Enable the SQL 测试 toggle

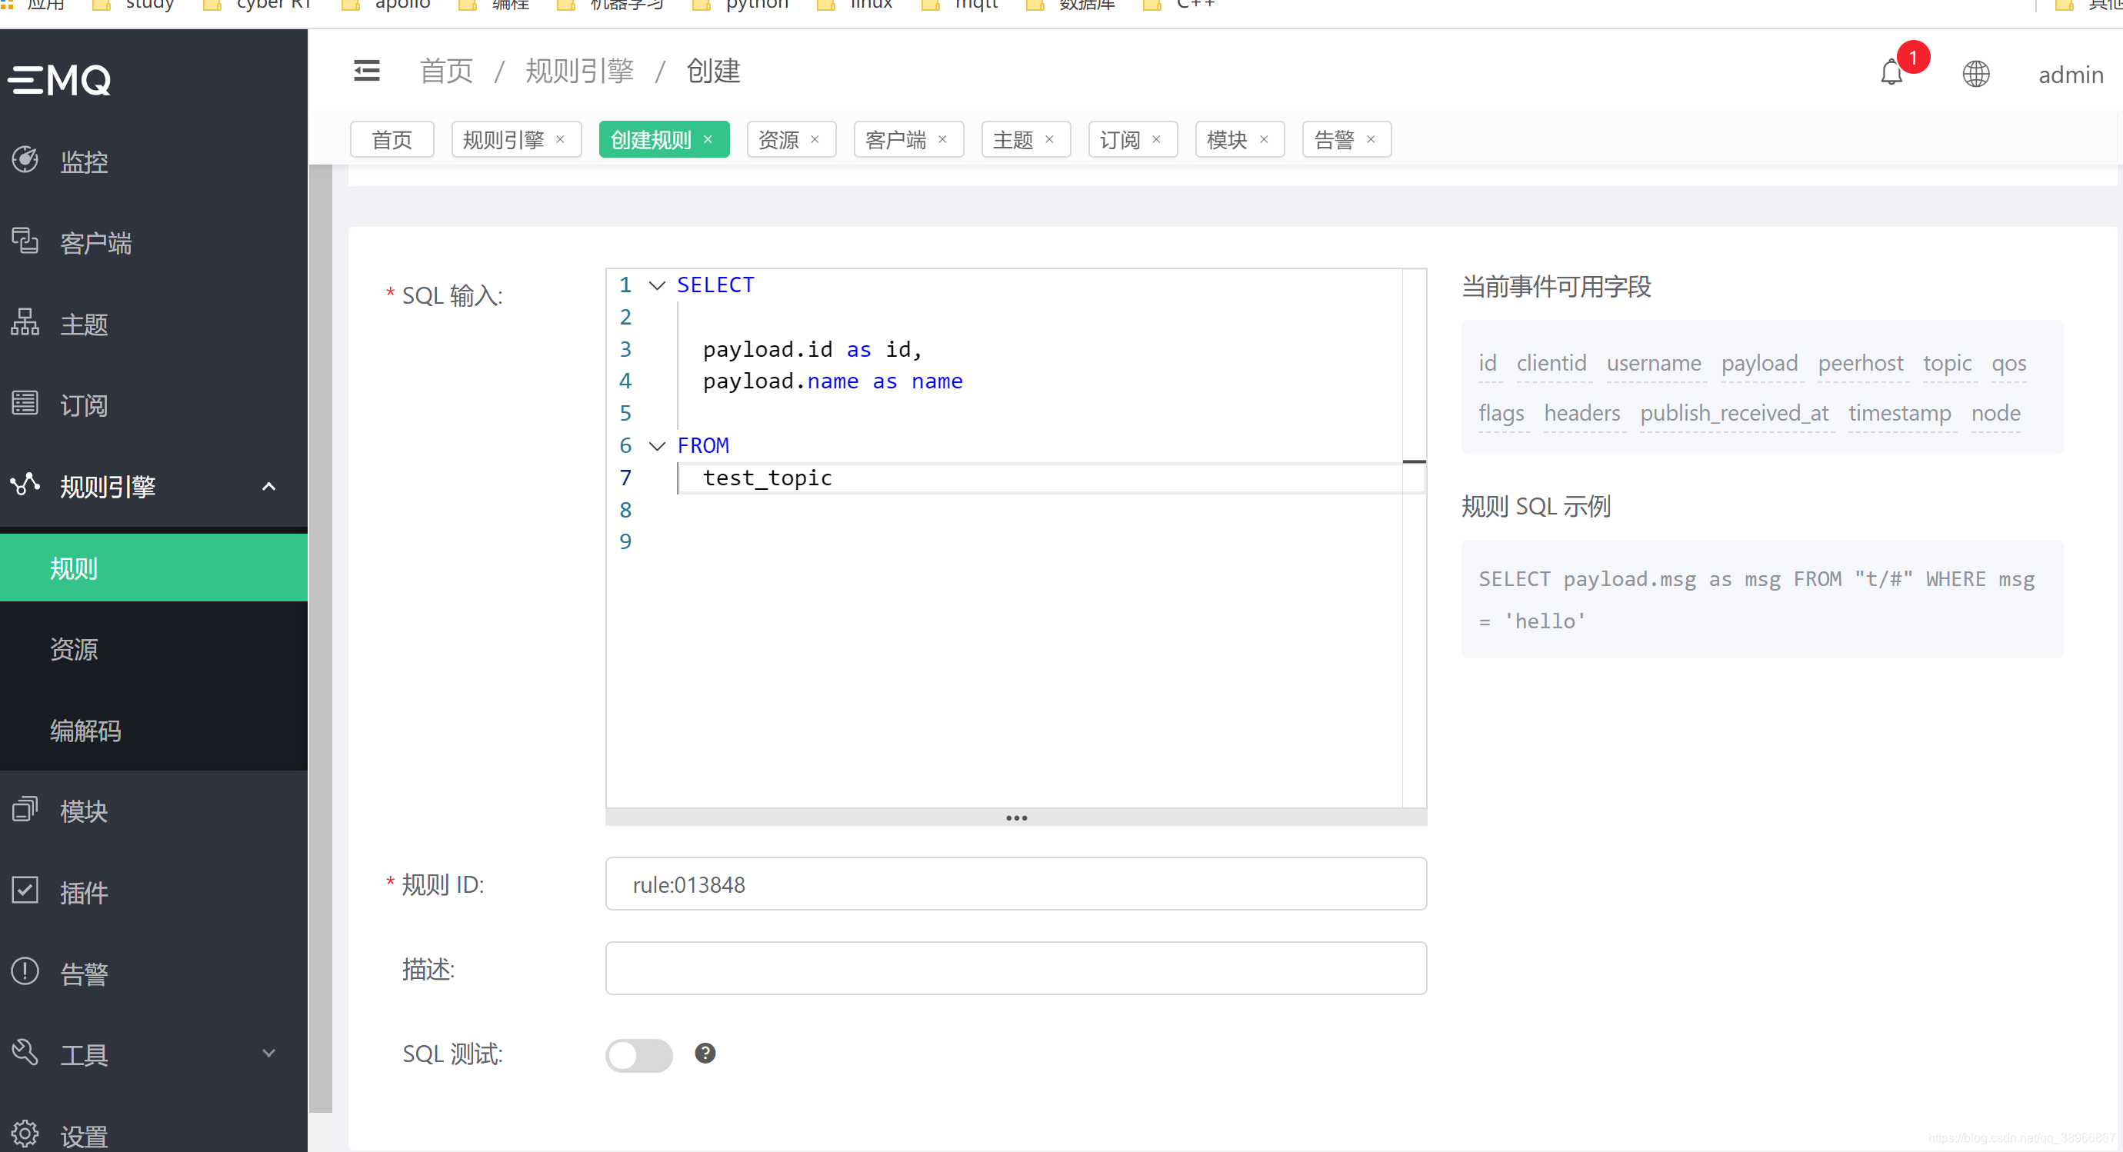click(638, 1055)
